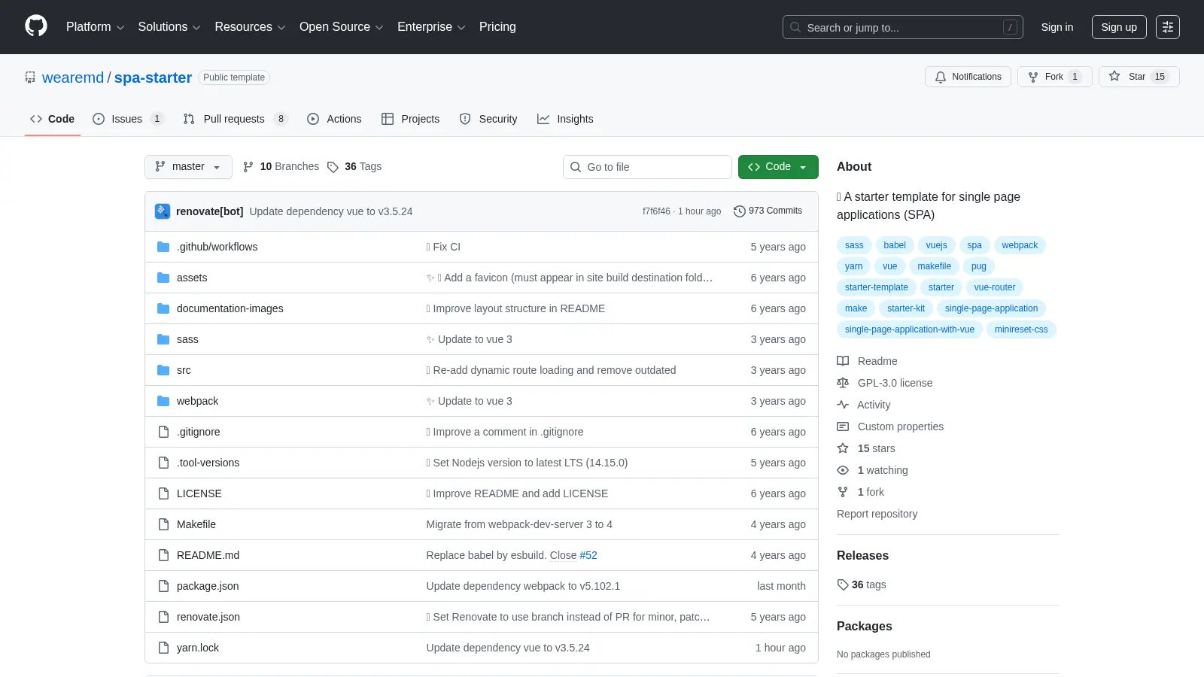Open the master branch selector dropdown
Viewport: 1204px width, 677px height.
point(188,167)
